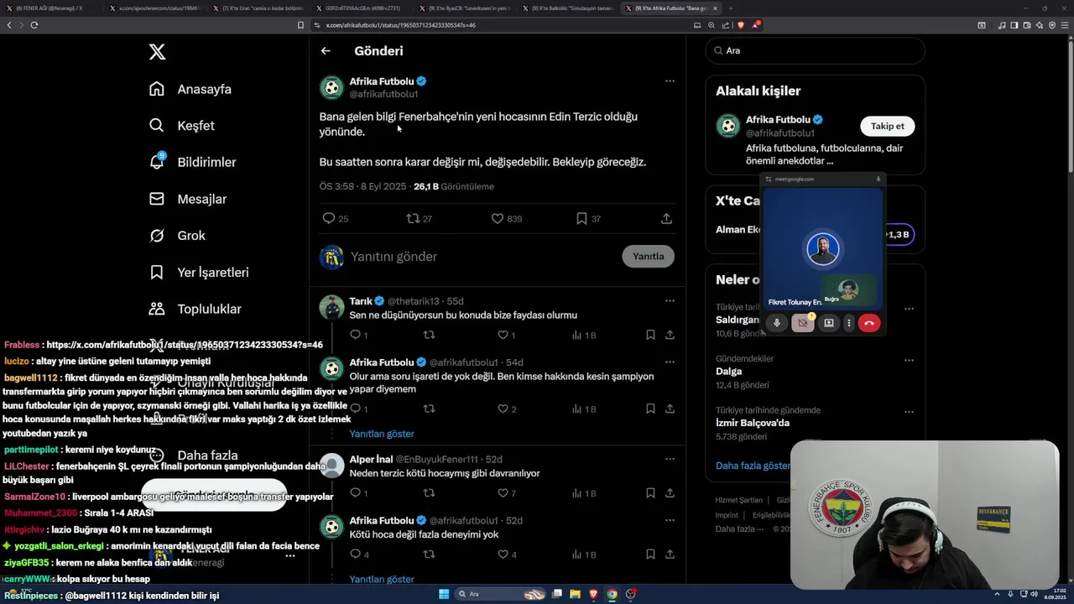Viewport: 1074px width, 604px height.
Task: Open Meet more options three dots
Action: pos(849,323)
